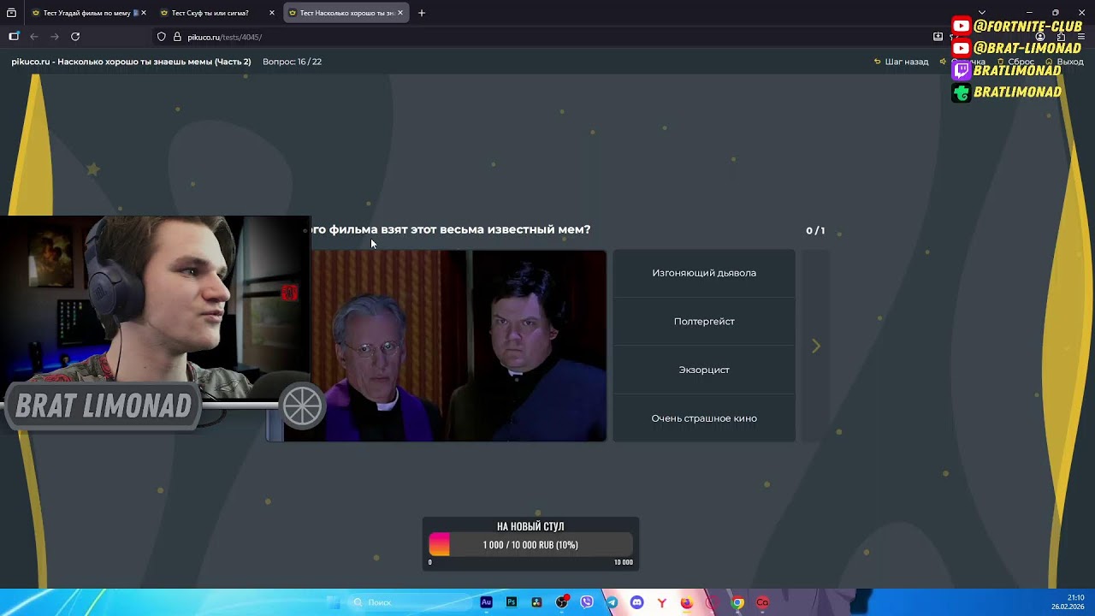Open Telegram from the taskbar
The width and height of the screenshot is (1095, 616).
pos(612,602)
